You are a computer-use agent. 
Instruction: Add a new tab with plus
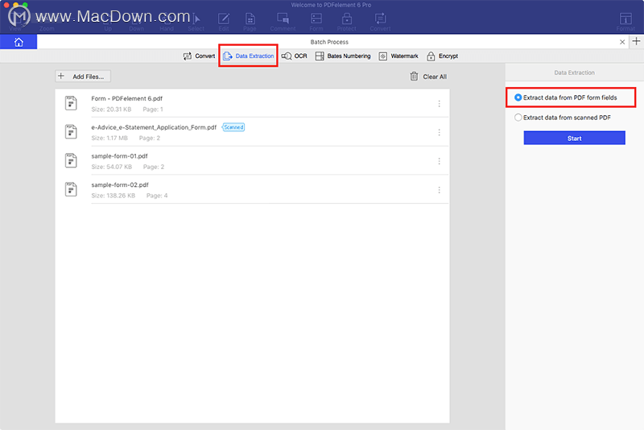coord(636,42)
